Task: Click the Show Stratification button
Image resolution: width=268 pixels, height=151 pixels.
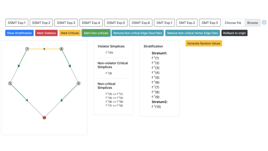Action: pyautogui.click(x=20, y=33)
